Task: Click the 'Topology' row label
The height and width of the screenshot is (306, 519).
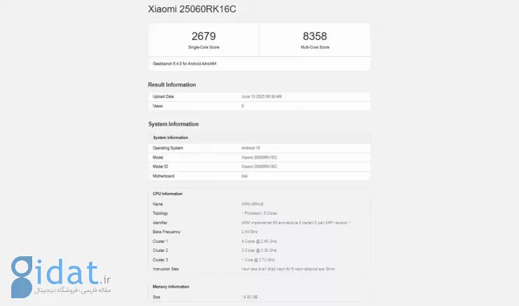Action: (x=161, y=213)
